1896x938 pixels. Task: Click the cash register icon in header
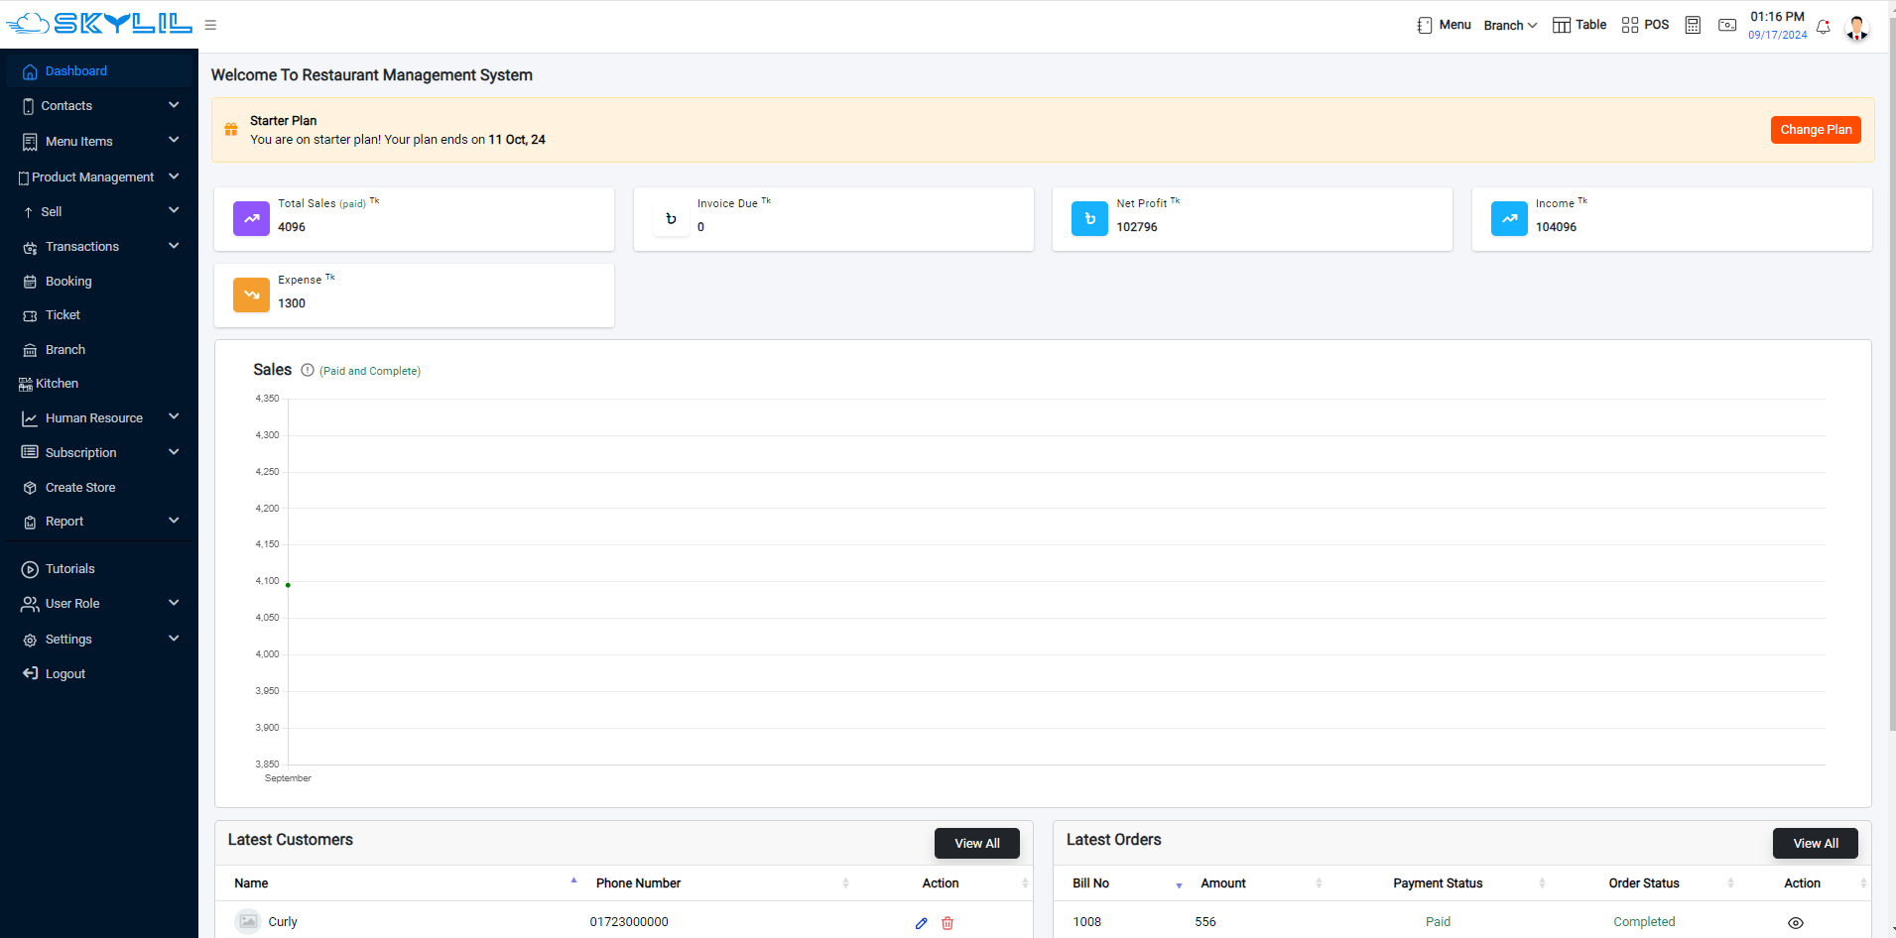coord(1727,26)
